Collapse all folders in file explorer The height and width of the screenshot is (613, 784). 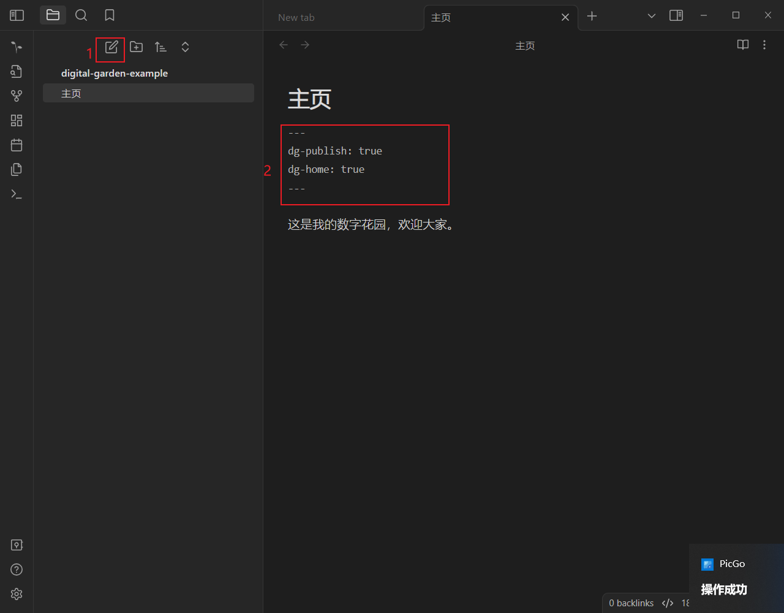click(185, 47)
